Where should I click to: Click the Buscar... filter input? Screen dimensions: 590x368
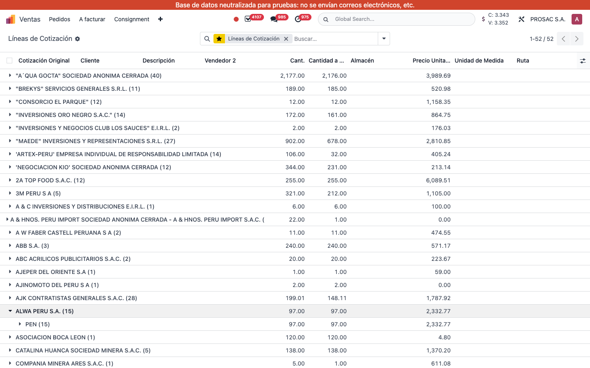[334, 39]
